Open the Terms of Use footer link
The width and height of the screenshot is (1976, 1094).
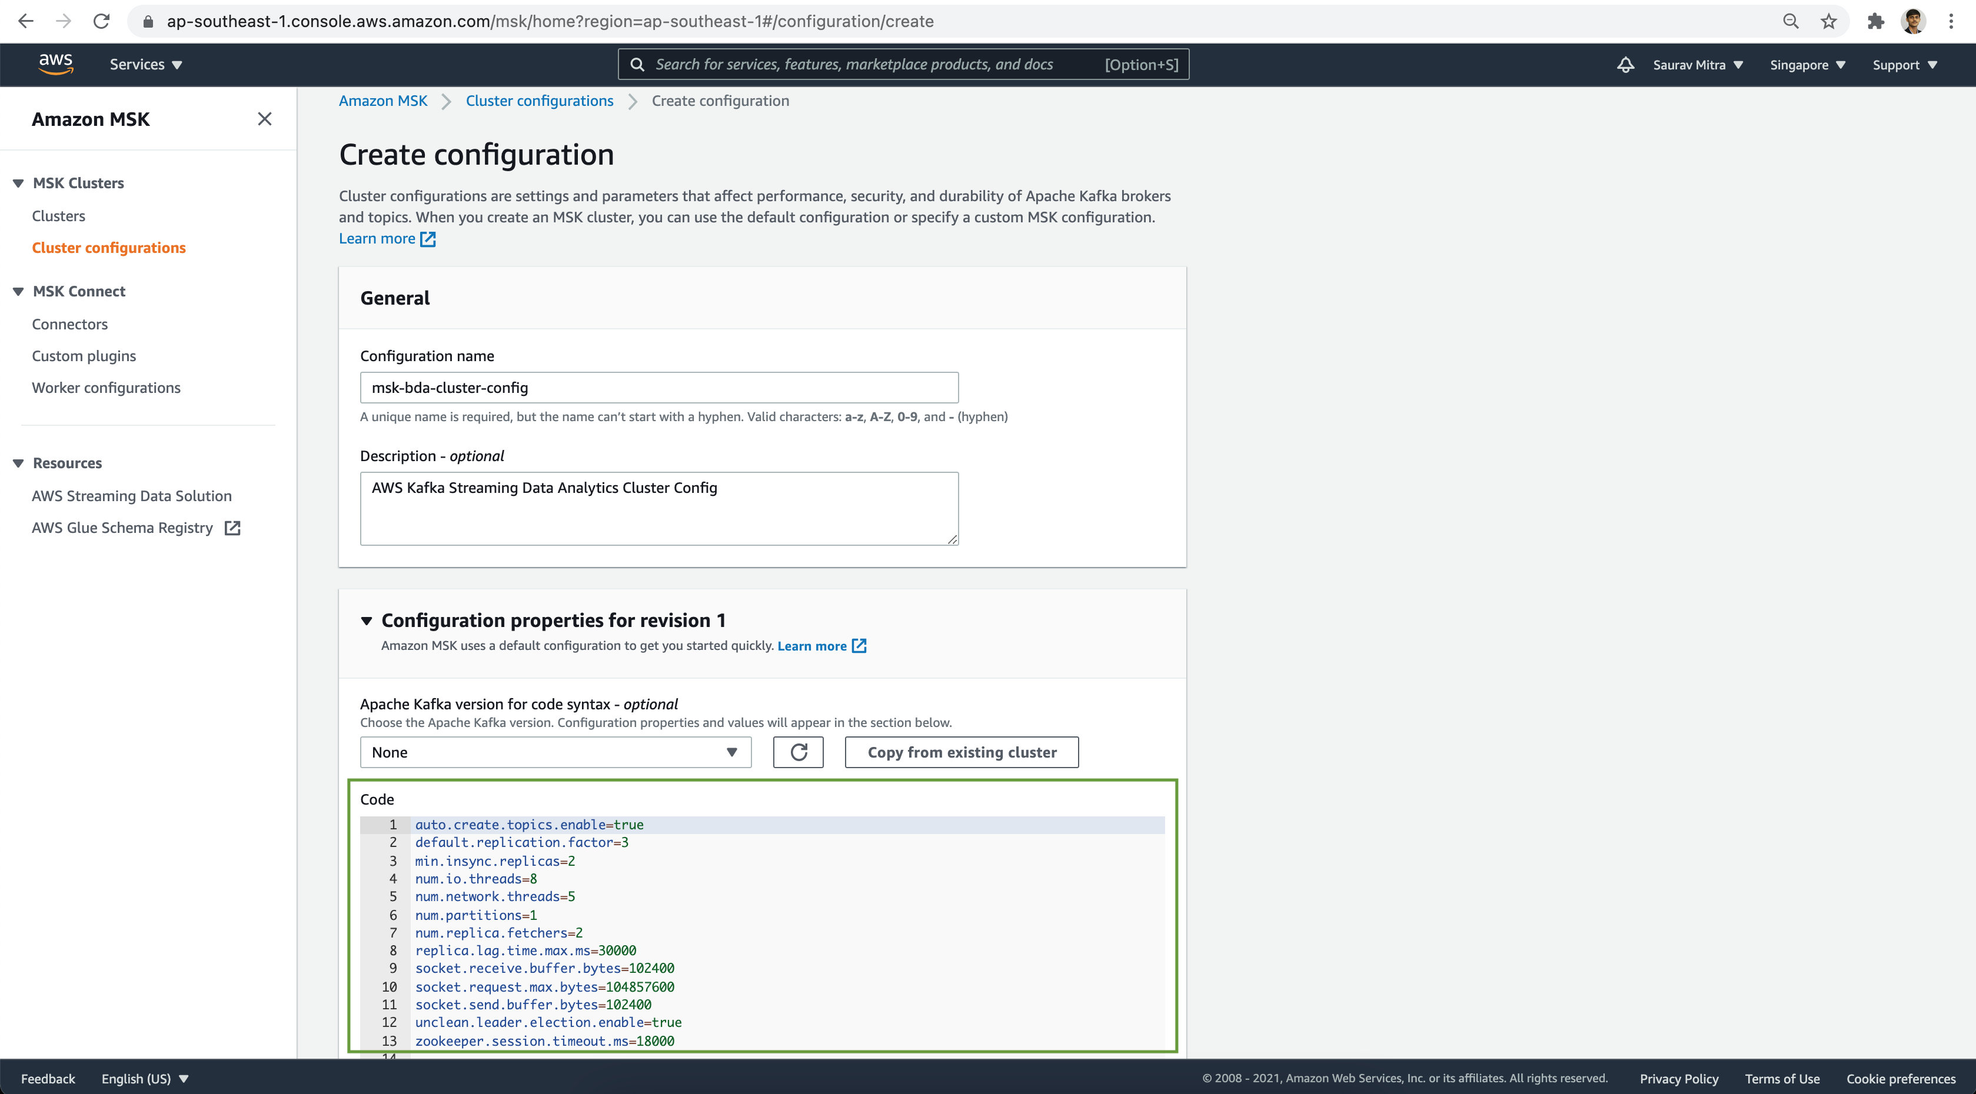point(1782,1078)
